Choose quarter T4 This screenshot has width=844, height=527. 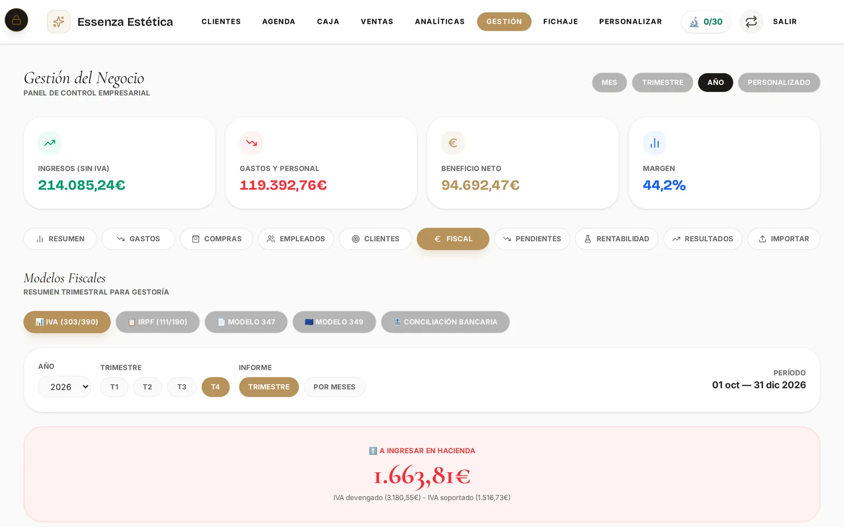tap(216, 387)
